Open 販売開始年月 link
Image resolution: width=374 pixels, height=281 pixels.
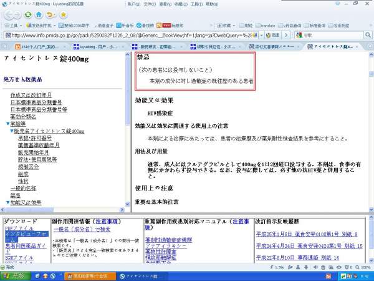34,152
